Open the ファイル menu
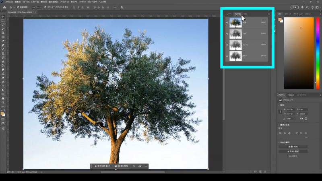 (9, 2)
